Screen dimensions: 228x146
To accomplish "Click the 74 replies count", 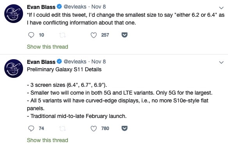I will pos(41,128).
